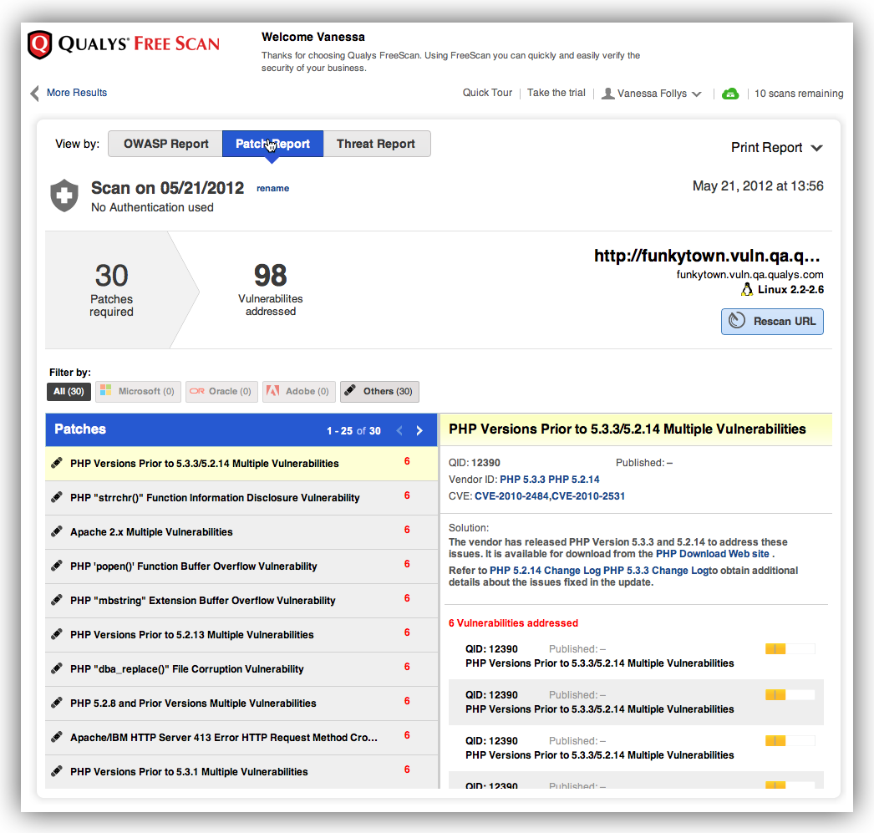874x833 pixels.
Task: Click patch icon of PHP strrchr() row
Action: coord(57,497)
